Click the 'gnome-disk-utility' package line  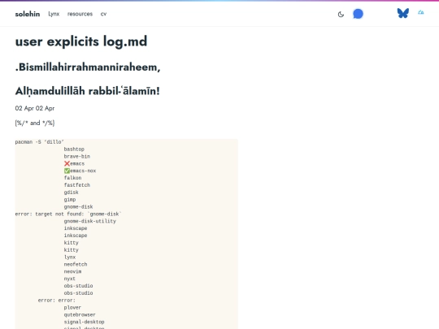click(x=90, y=221)
